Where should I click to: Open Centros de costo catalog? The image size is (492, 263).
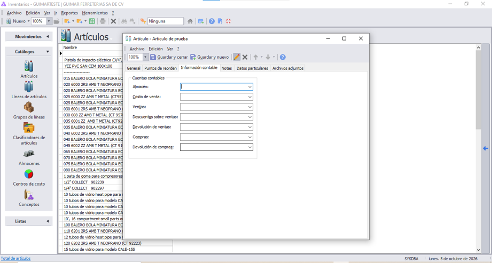[29, 178]
